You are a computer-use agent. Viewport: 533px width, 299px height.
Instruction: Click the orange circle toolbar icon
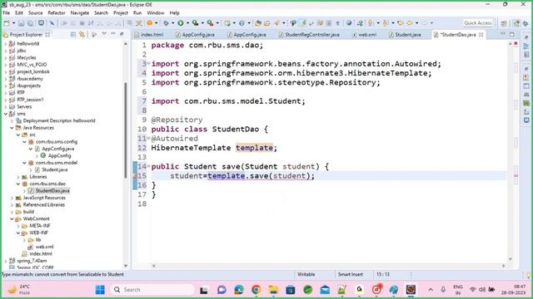(150, 23)
